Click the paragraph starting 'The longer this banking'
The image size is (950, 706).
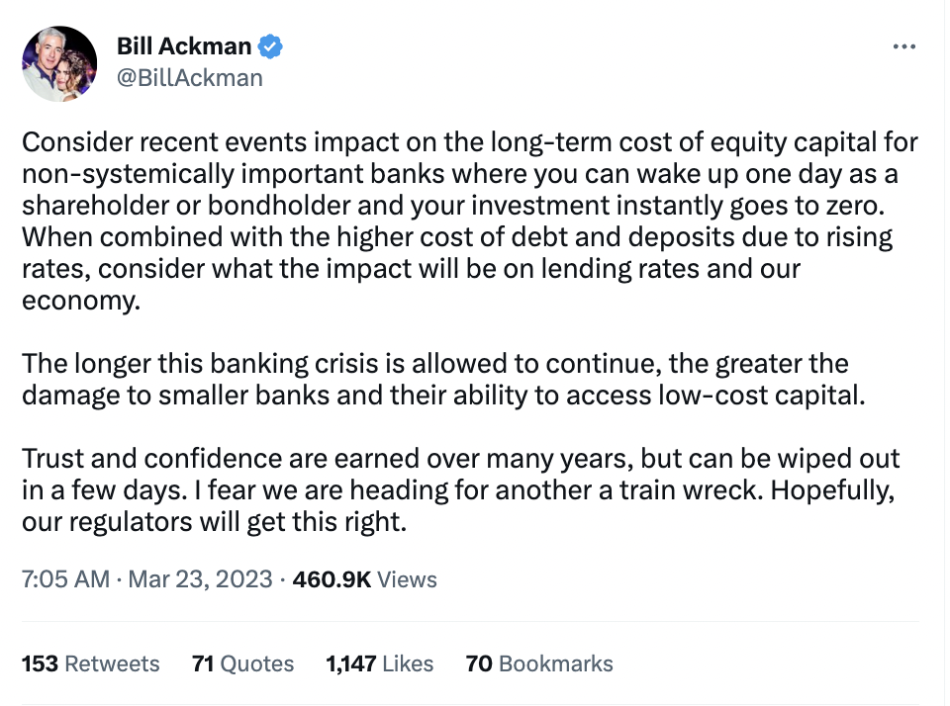443,379
